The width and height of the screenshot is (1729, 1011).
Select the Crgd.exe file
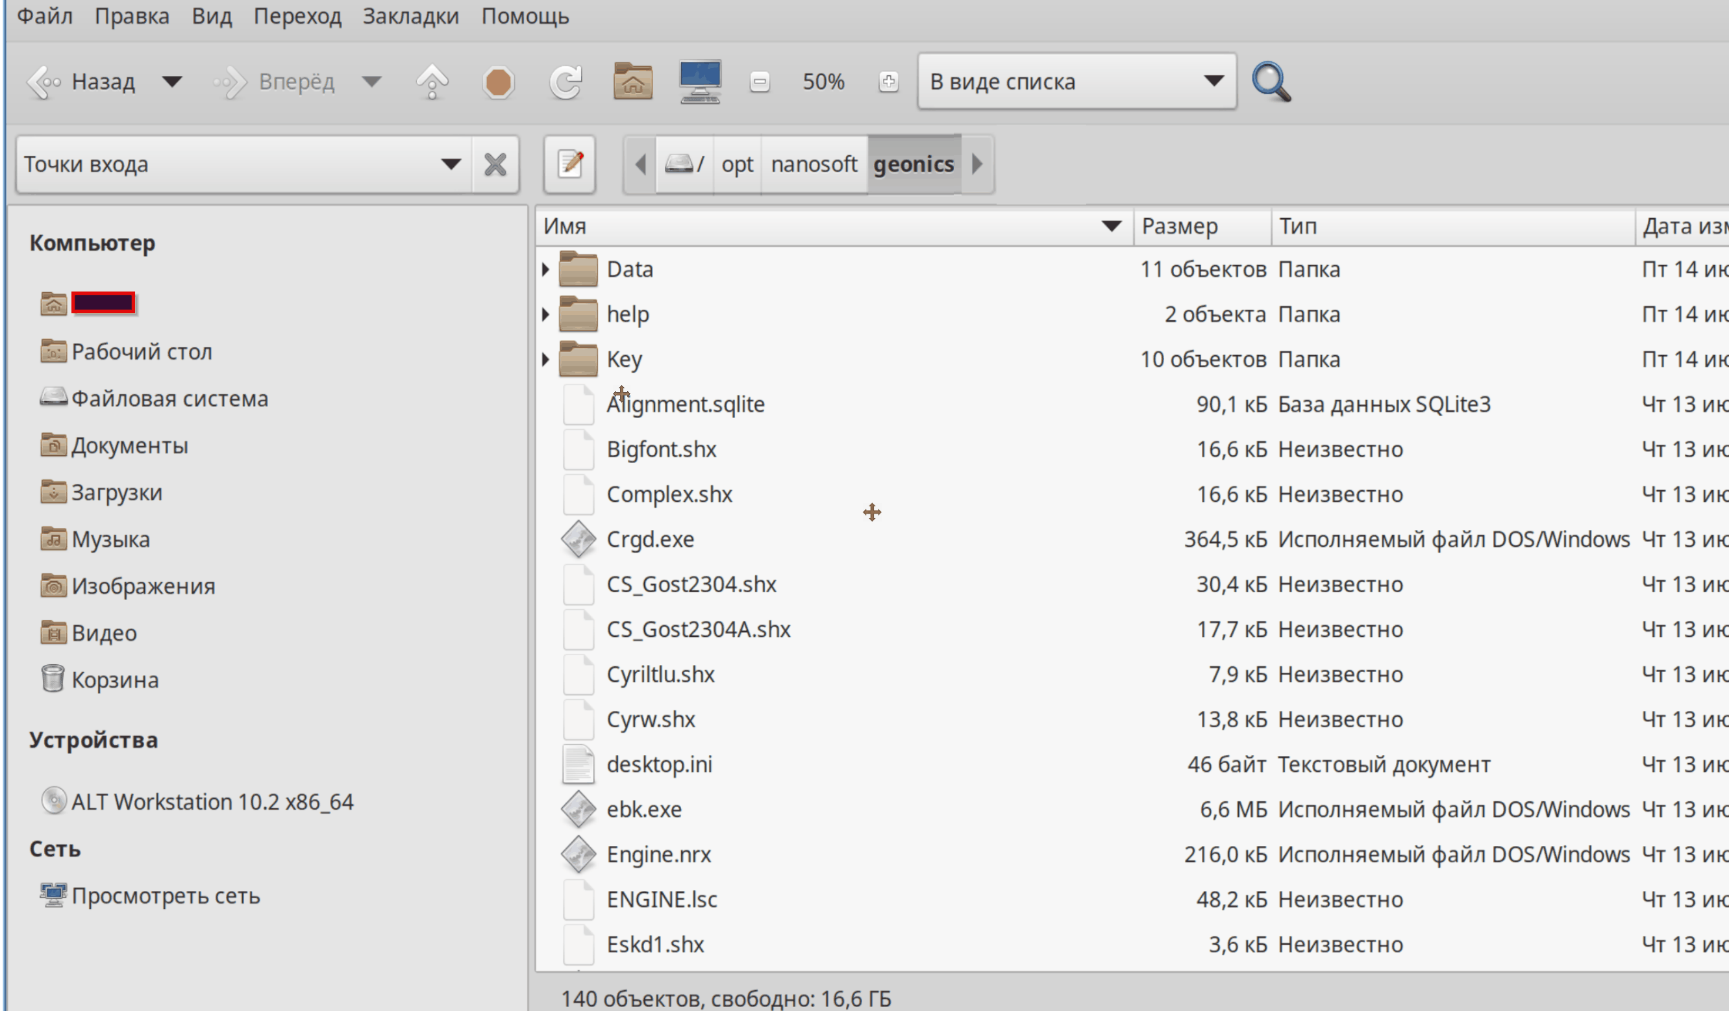click(x=650, y=540)
